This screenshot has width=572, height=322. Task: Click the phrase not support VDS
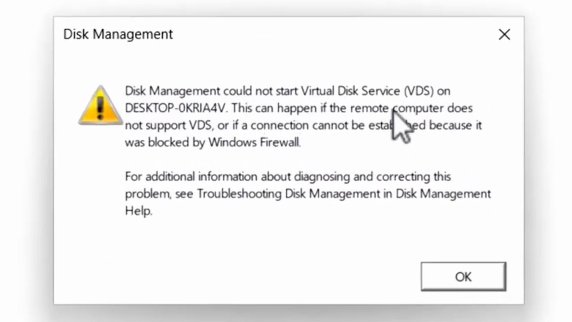pos(168,125)
